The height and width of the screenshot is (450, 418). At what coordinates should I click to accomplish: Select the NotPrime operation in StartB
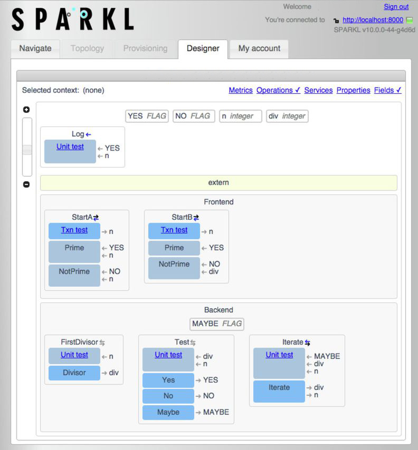pyautogui.click(x=174, y=268)
